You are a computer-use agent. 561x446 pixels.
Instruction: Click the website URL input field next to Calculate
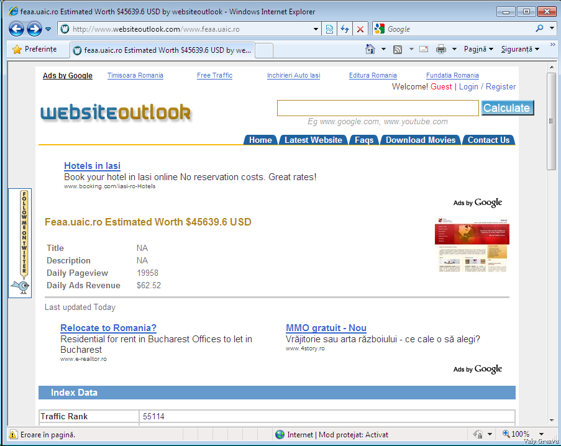pyautogui.click(x=378, y=108)
